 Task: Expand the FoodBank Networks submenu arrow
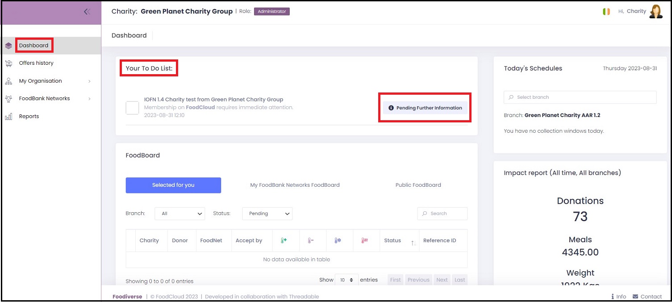click(89, 98)
